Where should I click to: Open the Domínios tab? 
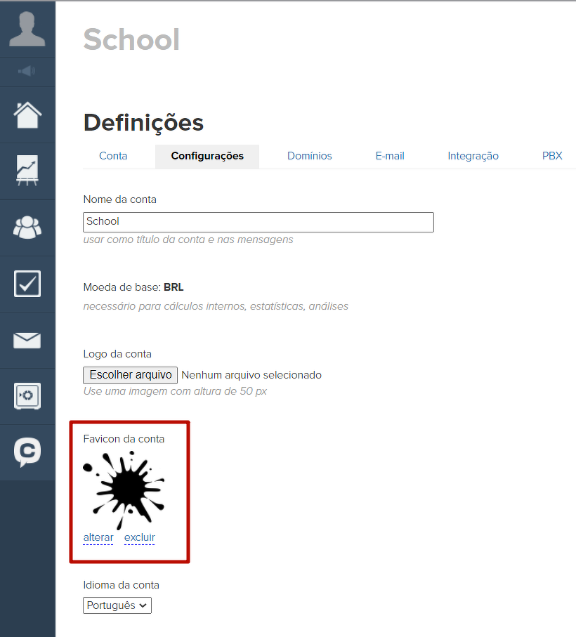(x=310, y=156)
